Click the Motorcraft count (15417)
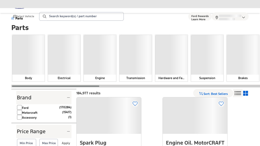The height and width of the screenshot is (146, 260). [x=67, y=112]
